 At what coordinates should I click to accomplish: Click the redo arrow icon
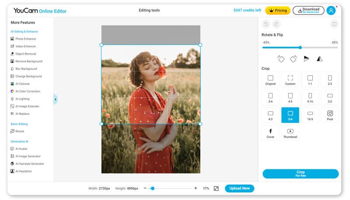(x=276, y=24)
